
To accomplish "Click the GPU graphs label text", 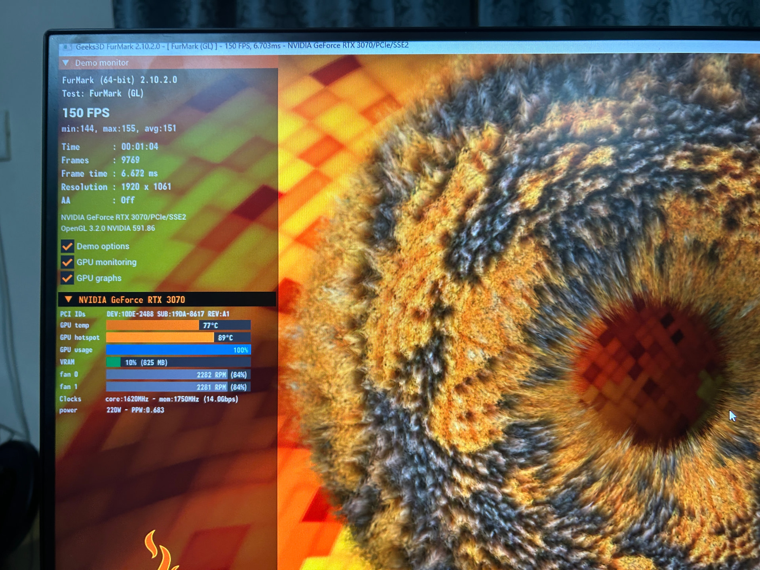I will (x=99, y=278).
